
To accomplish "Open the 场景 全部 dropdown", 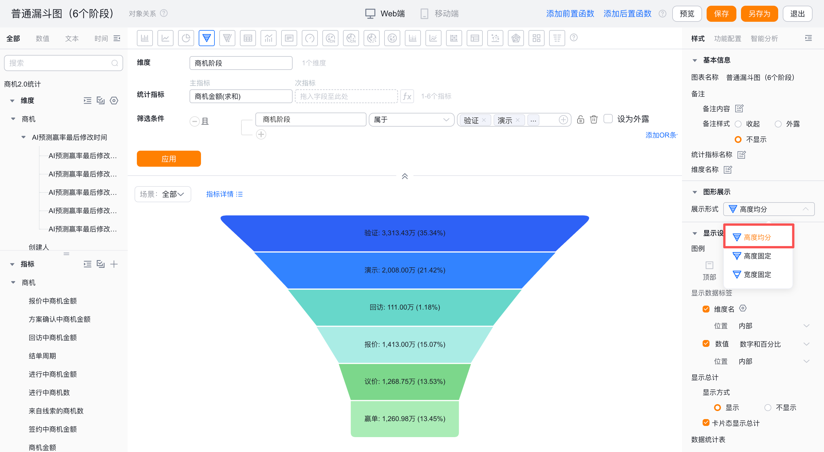I will (x=163, y=194).
